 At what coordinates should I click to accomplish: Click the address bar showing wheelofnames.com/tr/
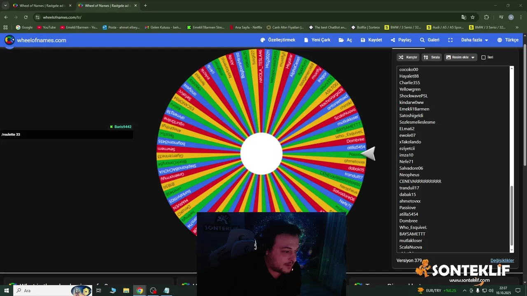[247, 17]
